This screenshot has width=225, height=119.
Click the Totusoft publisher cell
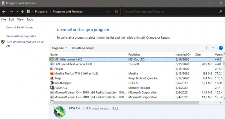(134, 64)
